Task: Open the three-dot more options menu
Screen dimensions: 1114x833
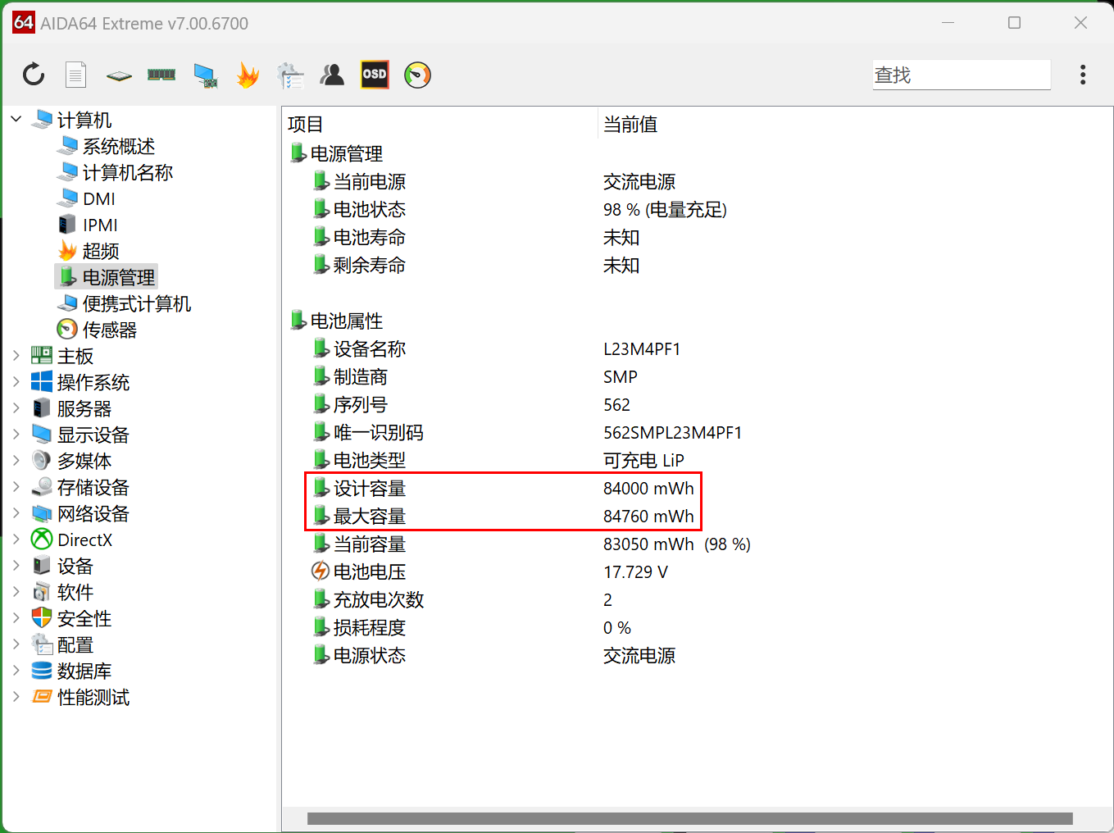Action: 1083,75
